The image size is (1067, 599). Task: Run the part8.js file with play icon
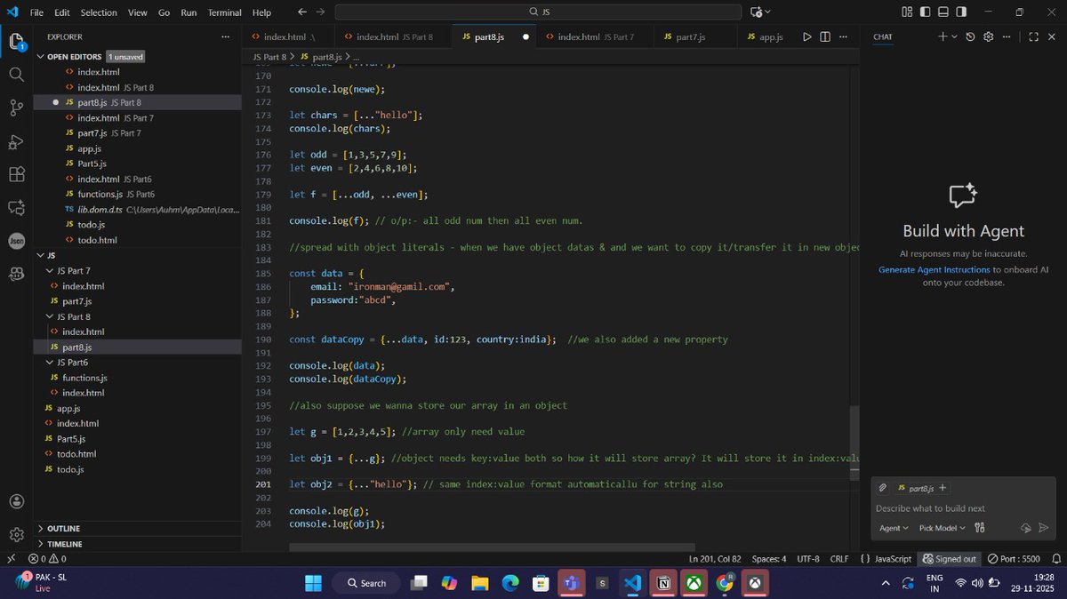[x=806, y=36]
